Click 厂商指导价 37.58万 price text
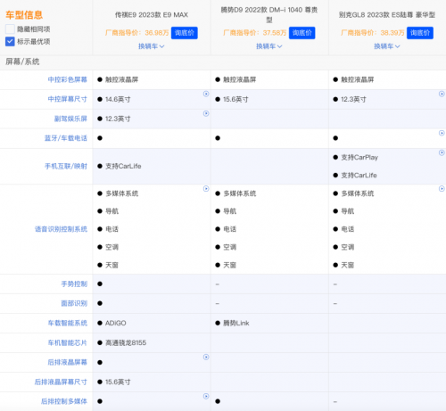 click(x=255, y=33)
